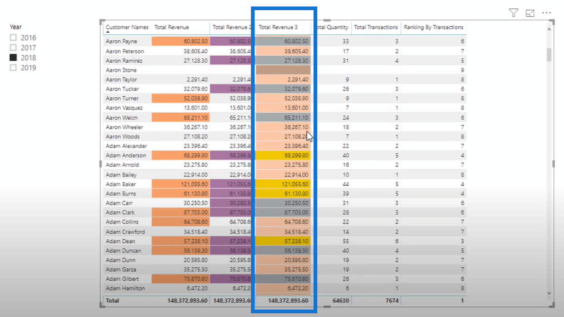Click the scroll down arrow of the table
The width and height of the screenshot is (564, 317).
[x=549, y=293]
